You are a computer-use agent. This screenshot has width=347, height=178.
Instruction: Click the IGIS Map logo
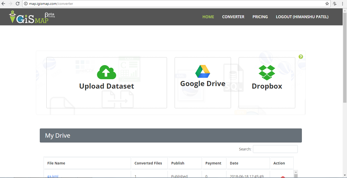pos(32,17)
